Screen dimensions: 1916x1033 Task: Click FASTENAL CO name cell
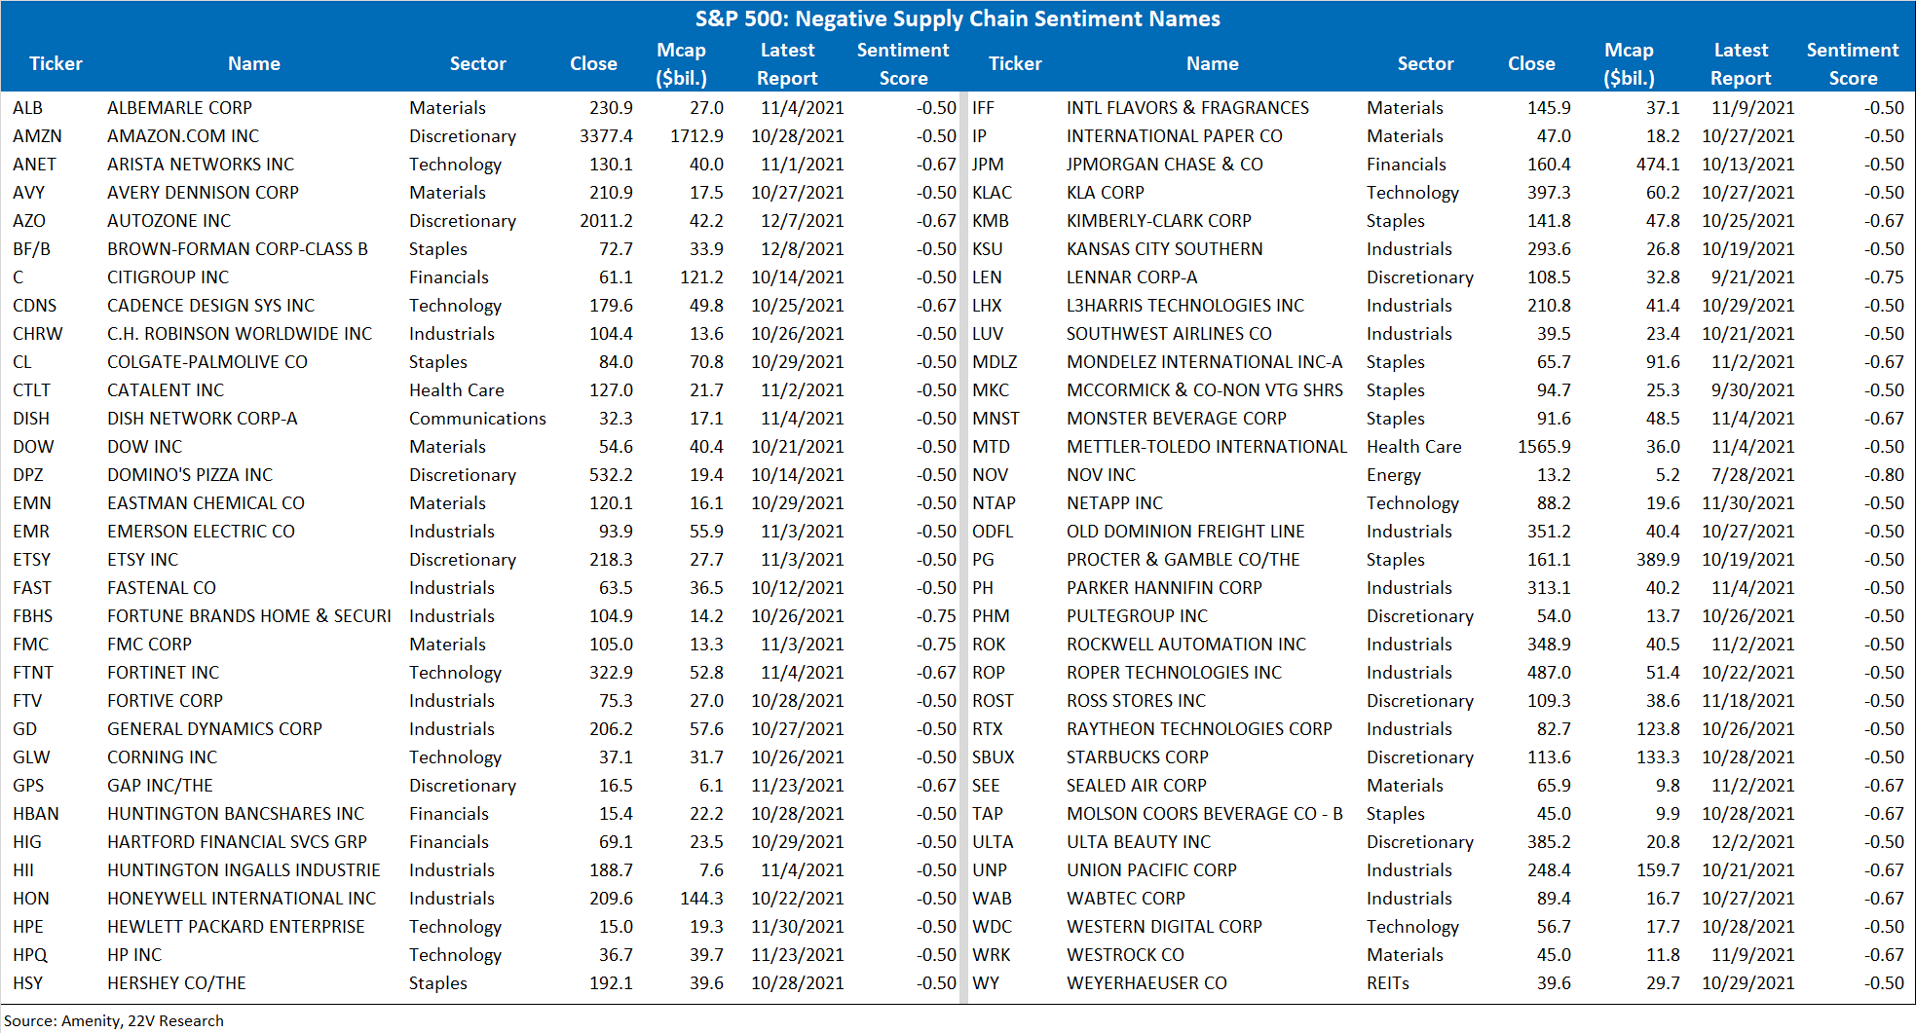coord(161,588)
